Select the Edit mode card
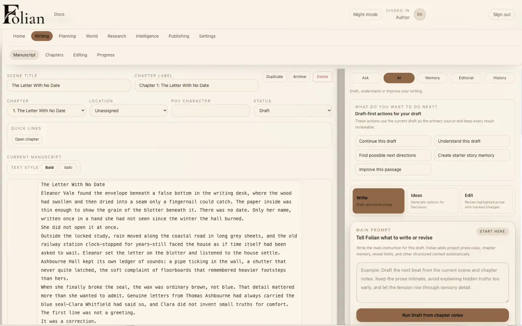Viewport: 522px width, 326px height. (486, 201)
